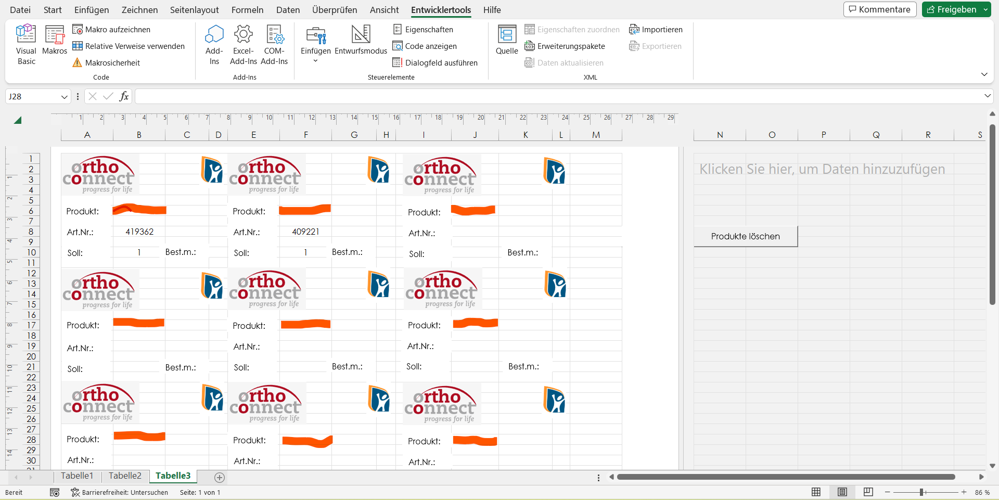Open Excel-Add-Ins manager
This screenshot has width=999, height=500.
(x=244, y=45)
